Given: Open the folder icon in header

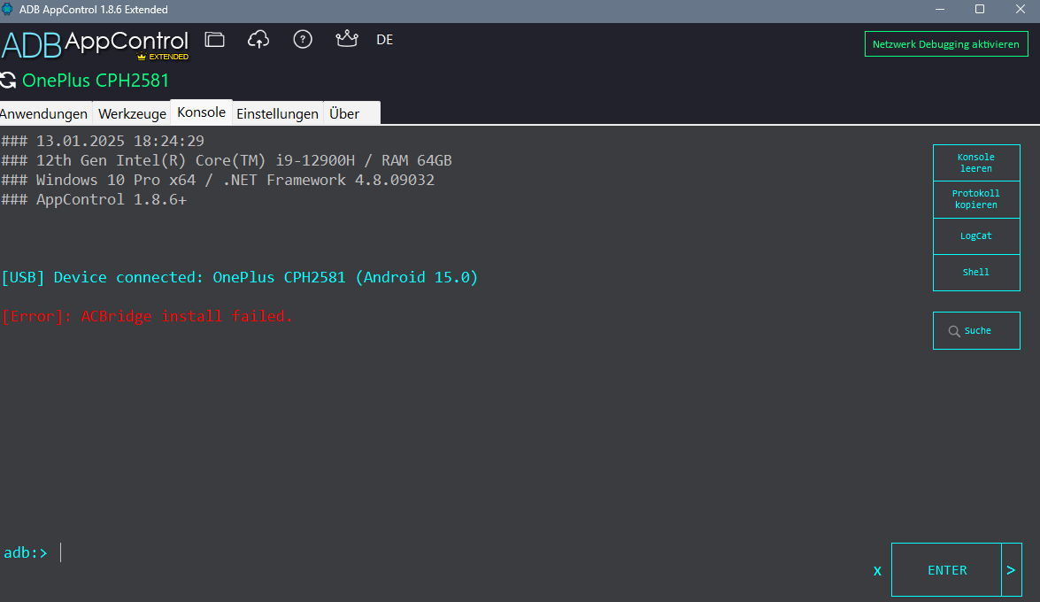Looking at the screenshot, I should pyautogui.click(x=214, y=40).
